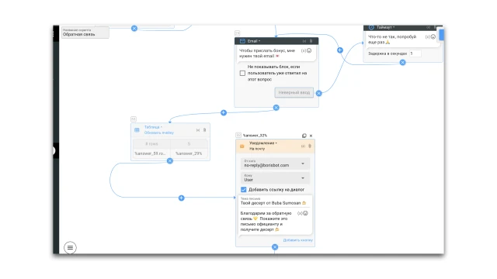The width and height of the screenshot is (497, 279).
Task: Click the copy icon above Уведомление block
Action: click(x=304, y=136)
